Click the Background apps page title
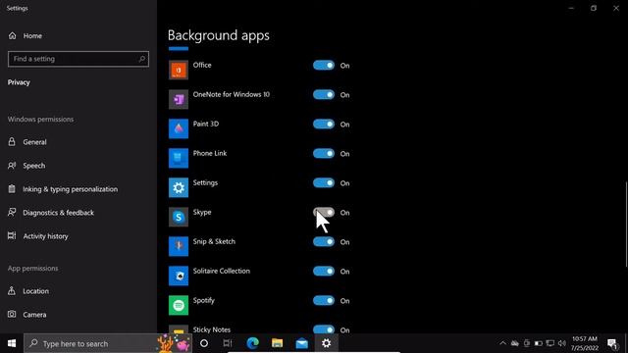 click(x=218, y=35)
